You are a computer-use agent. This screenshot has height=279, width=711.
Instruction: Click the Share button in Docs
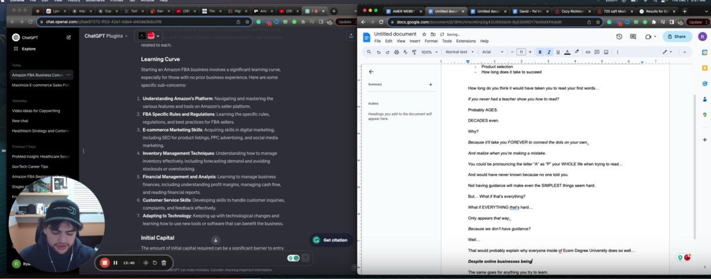[677, 37]
